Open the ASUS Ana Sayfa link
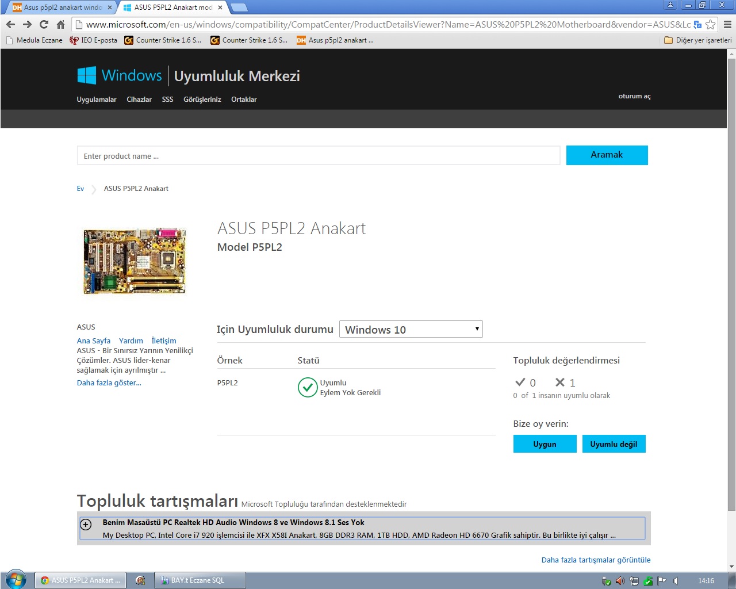Viewport: 736px width, 589px height. 94,341
